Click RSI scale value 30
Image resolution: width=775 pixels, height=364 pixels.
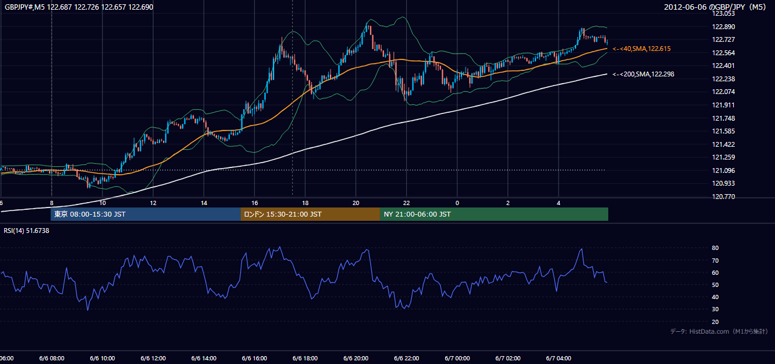click(x=715, y=309)
